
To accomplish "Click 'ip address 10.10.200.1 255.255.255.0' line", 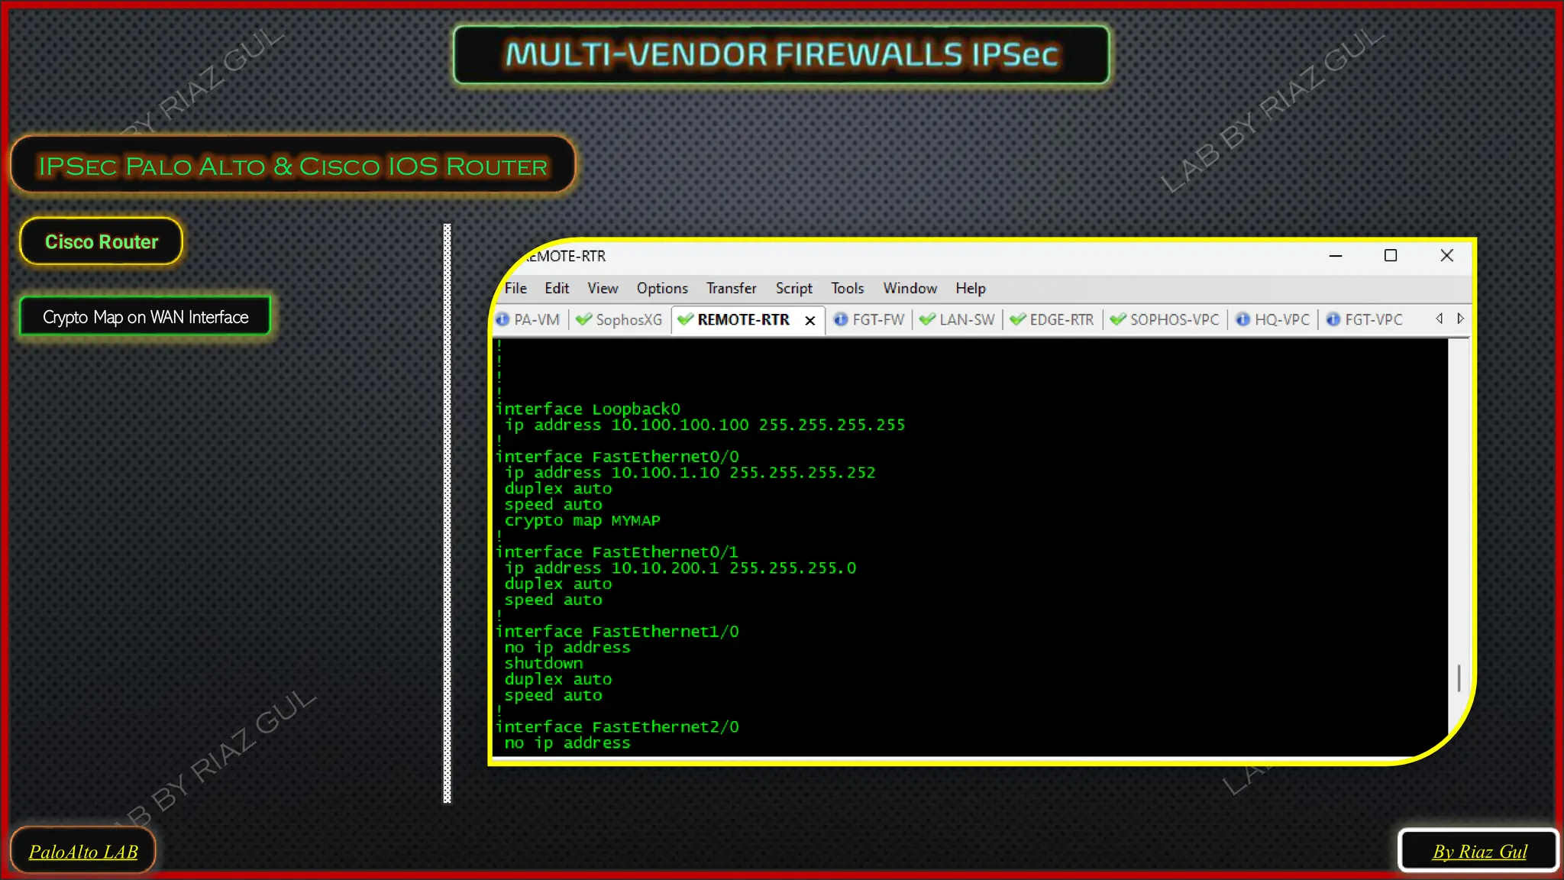I will pyautogui.click(x=680, y=568).
